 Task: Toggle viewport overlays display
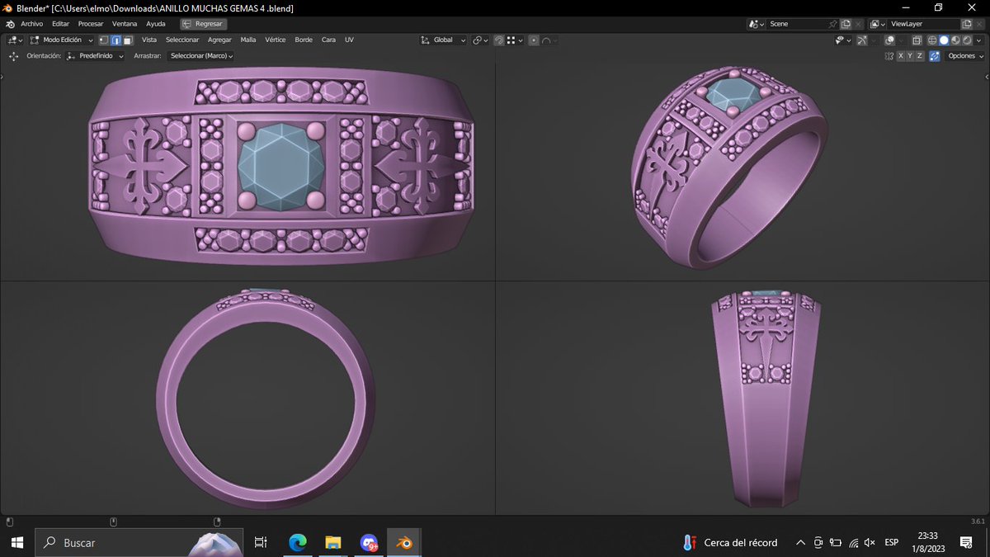(891, 40)
